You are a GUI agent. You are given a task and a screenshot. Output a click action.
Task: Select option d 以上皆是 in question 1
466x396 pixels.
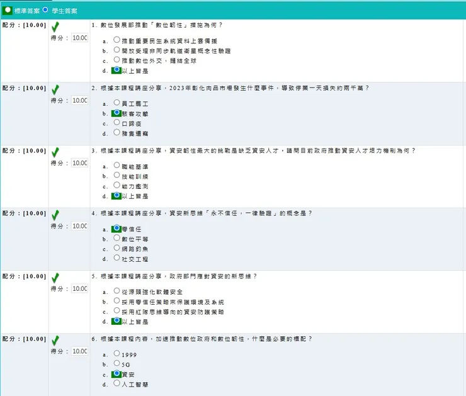[x=116, y=69]
